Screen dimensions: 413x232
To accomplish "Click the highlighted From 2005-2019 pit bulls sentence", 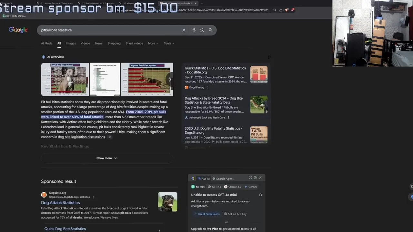I will [x=104, y=114].
